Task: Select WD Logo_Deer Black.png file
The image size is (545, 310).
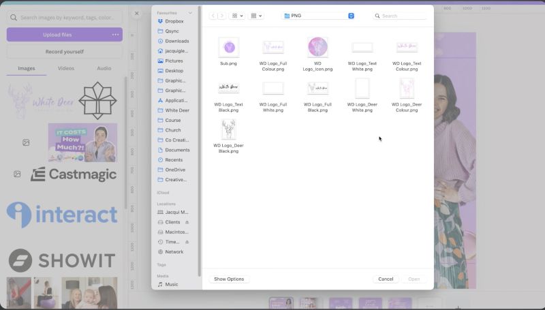Action: 229,136
